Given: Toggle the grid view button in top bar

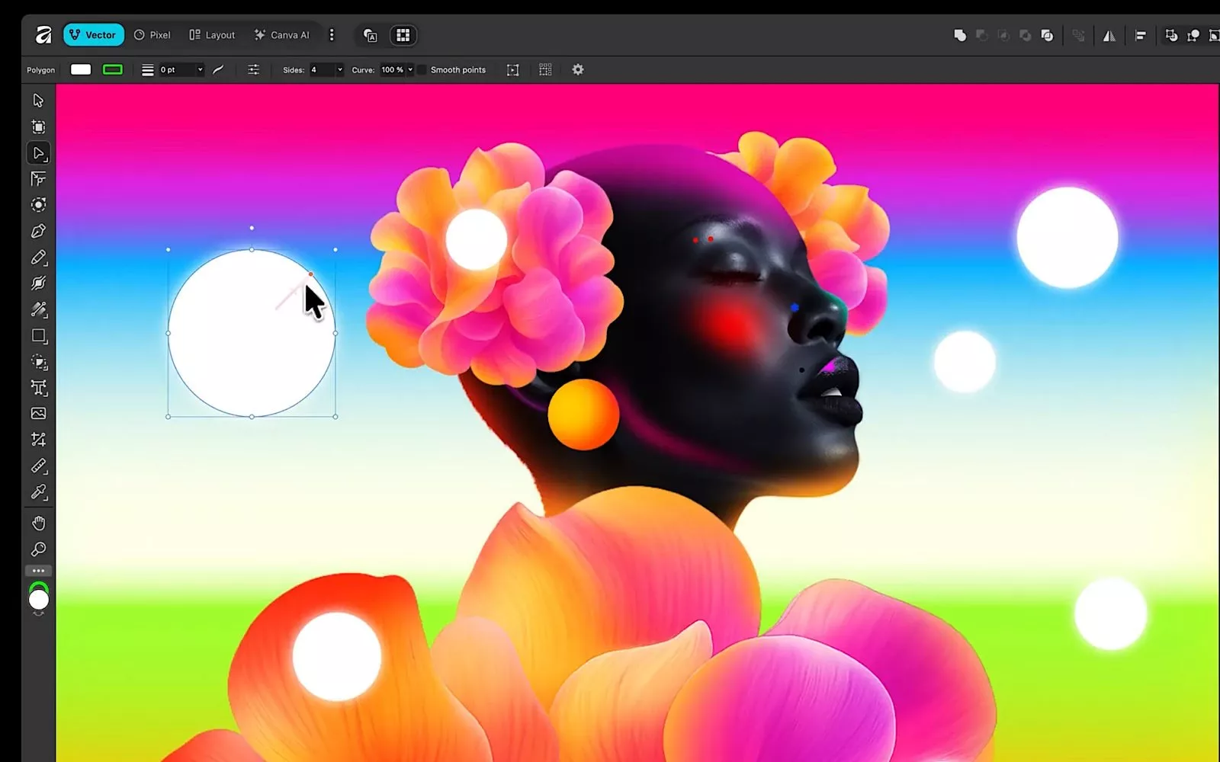Looking at the screenshot, I should (x=403, y=35).
